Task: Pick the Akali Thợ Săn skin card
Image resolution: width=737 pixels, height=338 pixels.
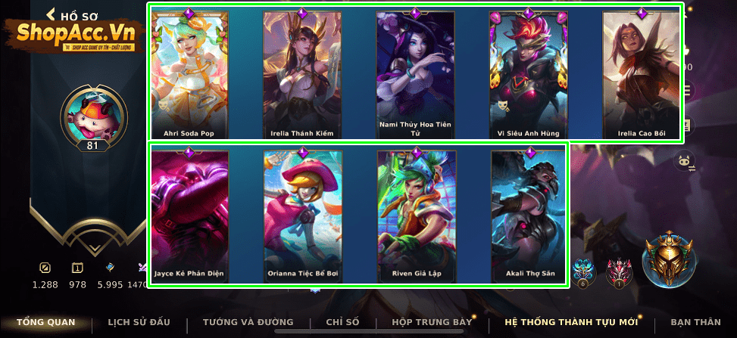Action: tap(530, 216)
